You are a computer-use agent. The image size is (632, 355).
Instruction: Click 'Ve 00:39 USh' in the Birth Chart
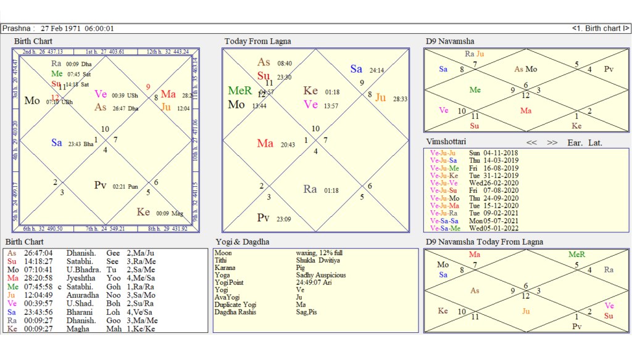[x=116, y=94]
